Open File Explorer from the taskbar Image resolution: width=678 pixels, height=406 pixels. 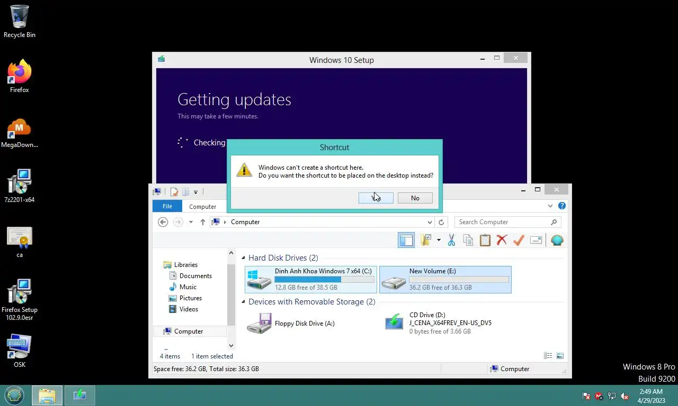[47, 395]
